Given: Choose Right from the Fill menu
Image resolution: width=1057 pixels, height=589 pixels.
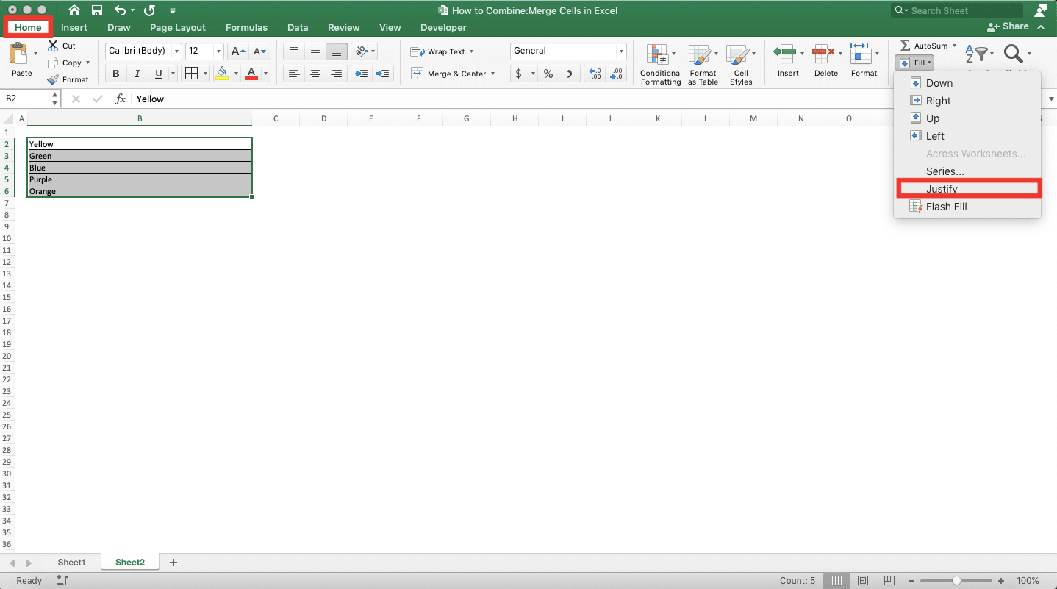Looking at the screenshot, I should 967,101.
